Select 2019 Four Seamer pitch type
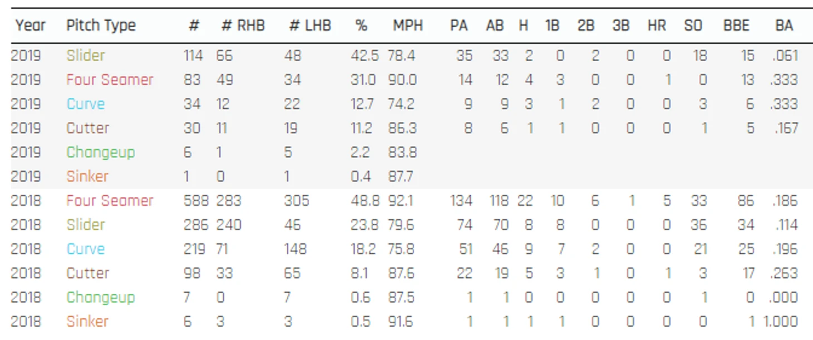 click(110, 80)
